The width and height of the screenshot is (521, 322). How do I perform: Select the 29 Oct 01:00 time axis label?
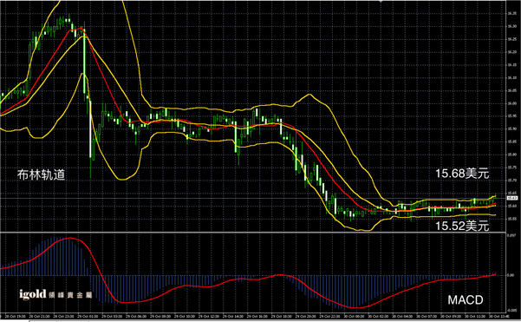[x=86, y=316]
